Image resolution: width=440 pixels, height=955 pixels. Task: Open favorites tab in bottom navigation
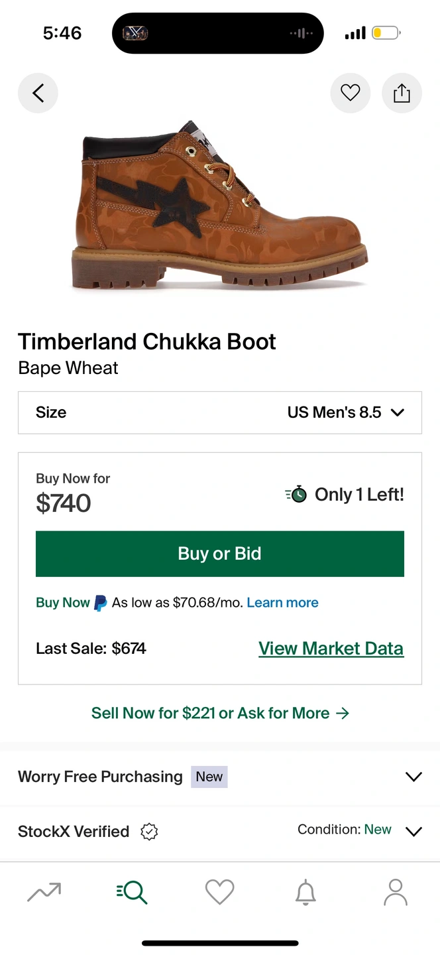pyautogui.click(x=219, y=892)
